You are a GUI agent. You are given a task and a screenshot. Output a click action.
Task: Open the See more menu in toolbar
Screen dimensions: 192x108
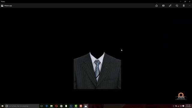click(190, 6)
